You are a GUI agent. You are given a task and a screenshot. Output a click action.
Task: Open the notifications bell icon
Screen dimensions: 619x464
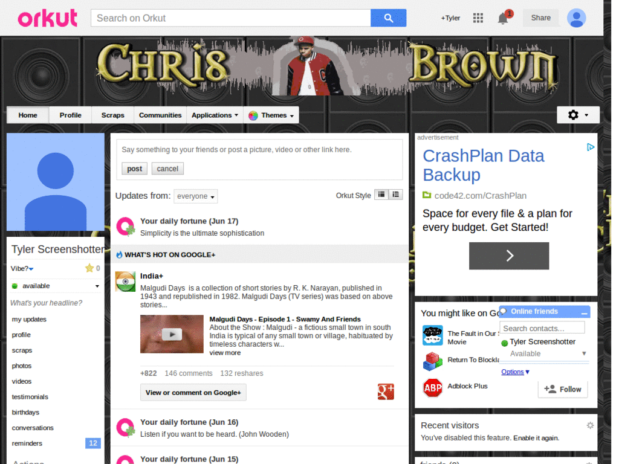click(502, 18)
